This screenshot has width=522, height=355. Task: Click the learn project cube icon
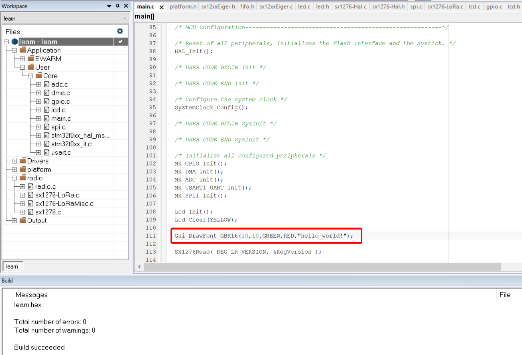pos(15,42)
